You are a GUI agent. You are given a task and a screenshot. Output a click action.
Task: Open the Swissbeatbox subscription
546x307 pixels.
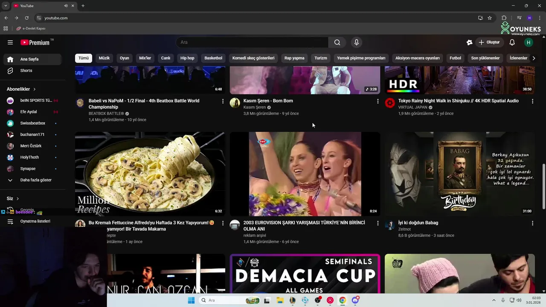click(32, 123)
